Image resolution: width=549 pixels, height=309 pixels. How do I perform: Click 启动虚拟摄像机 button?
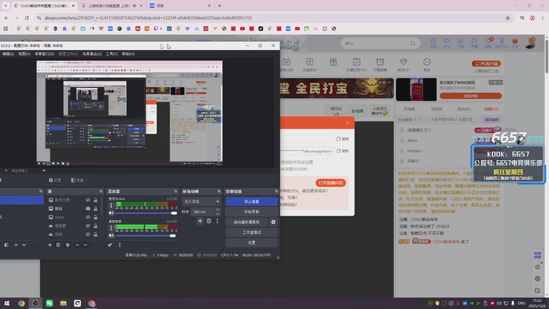(247, 222)
